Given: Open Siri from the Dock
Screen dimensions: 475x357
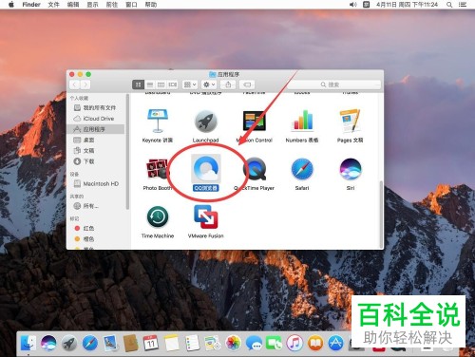Looking at the screenshot, I should click(48, 343).
